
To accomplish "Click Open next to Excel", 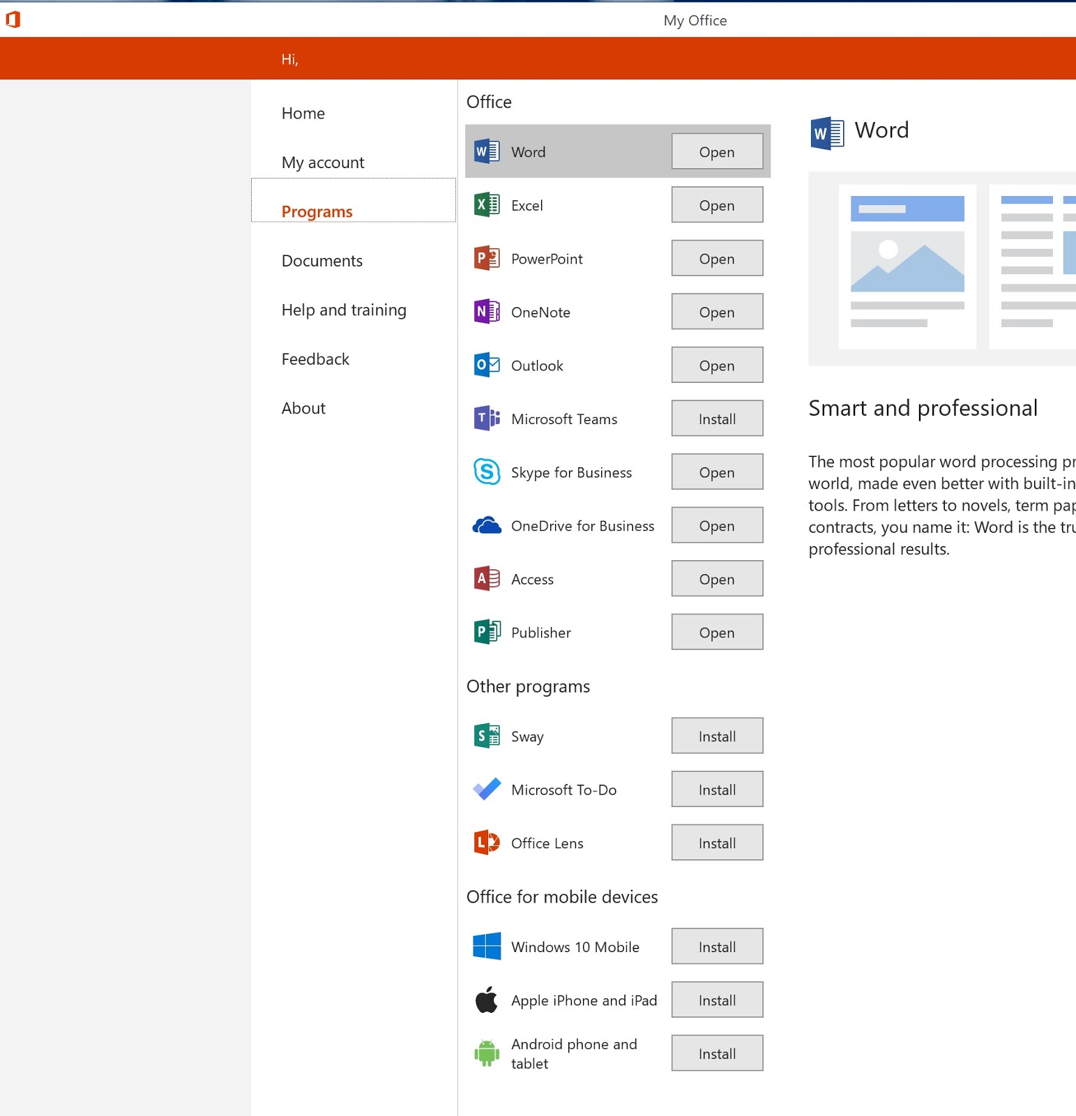I will click(717, 205).
